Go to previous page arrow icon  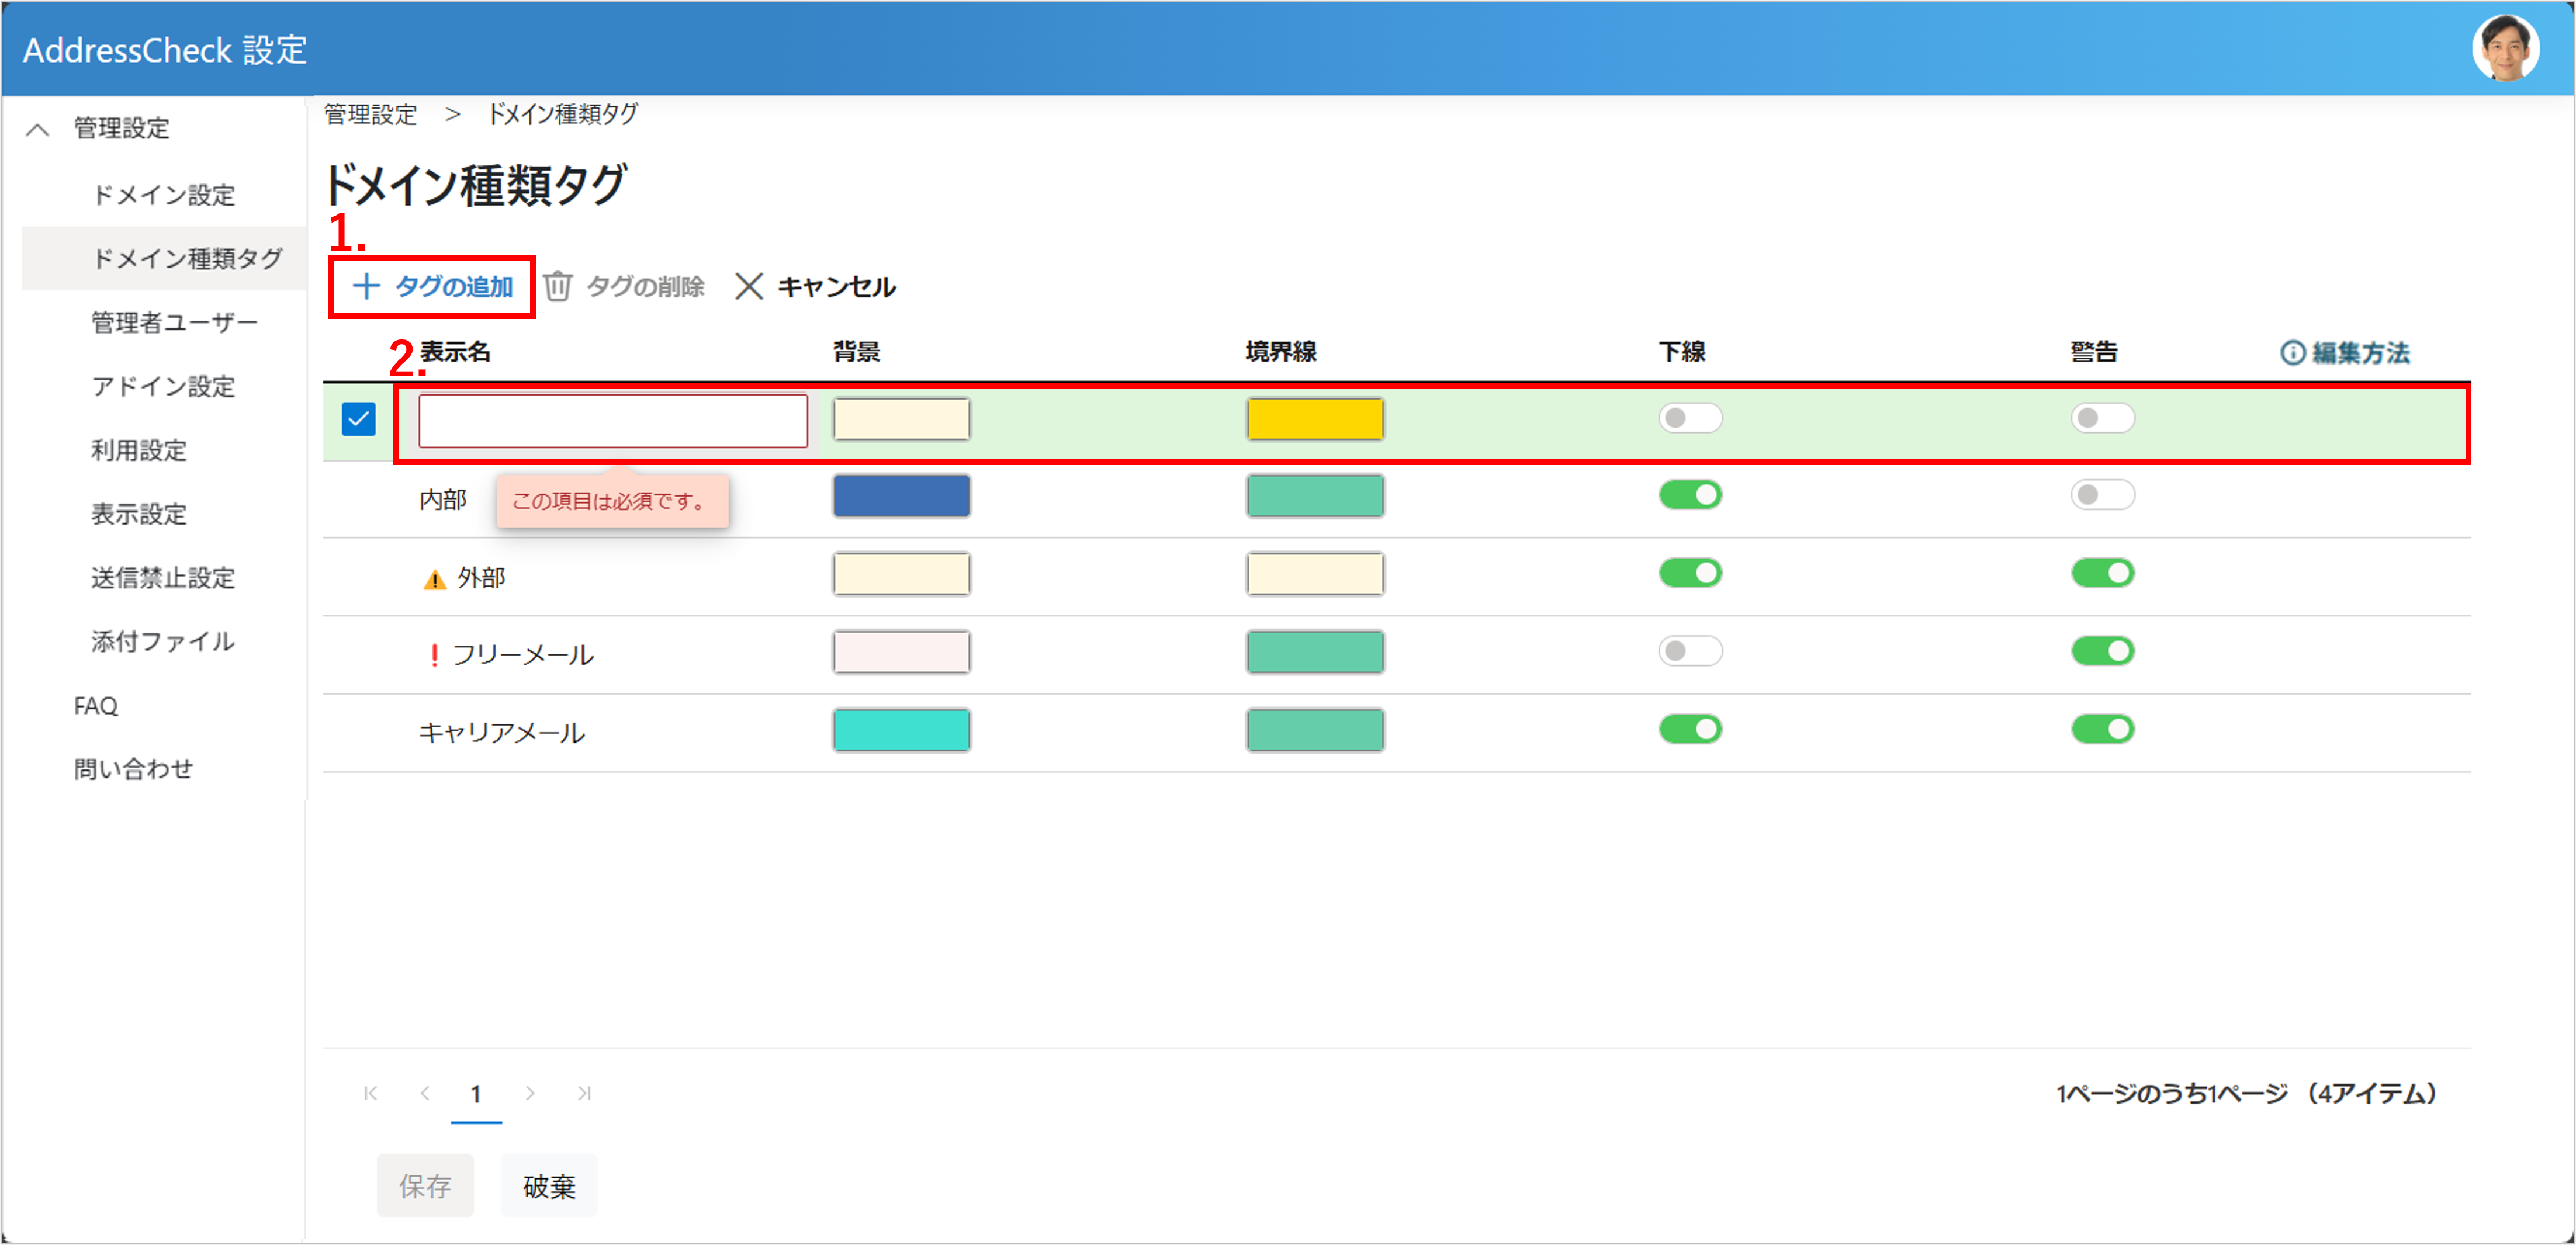click(x=425, y=1093)
